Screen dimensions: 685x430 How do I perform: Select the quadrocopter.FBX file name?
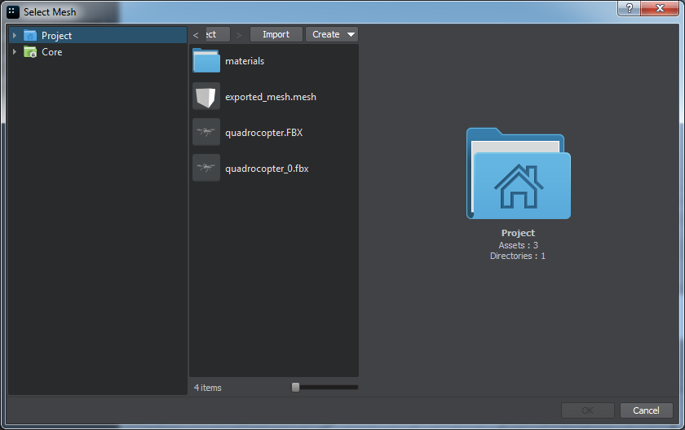(x=263, y=133)
